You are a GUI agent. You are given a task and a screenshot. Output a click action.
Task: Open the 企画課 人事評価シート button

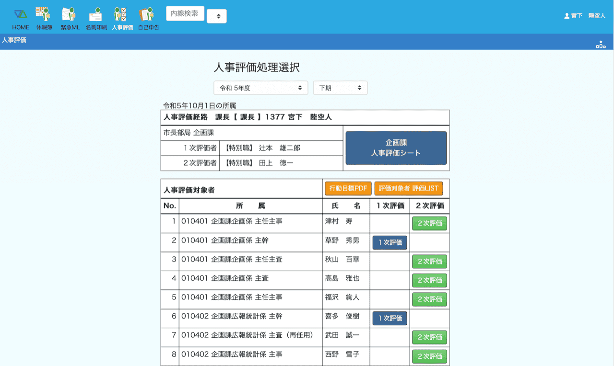396,148
